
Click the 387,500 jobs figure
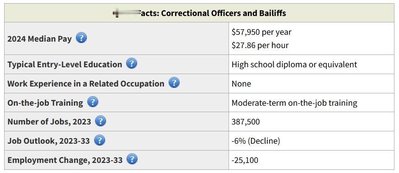(x=245, y=122)
